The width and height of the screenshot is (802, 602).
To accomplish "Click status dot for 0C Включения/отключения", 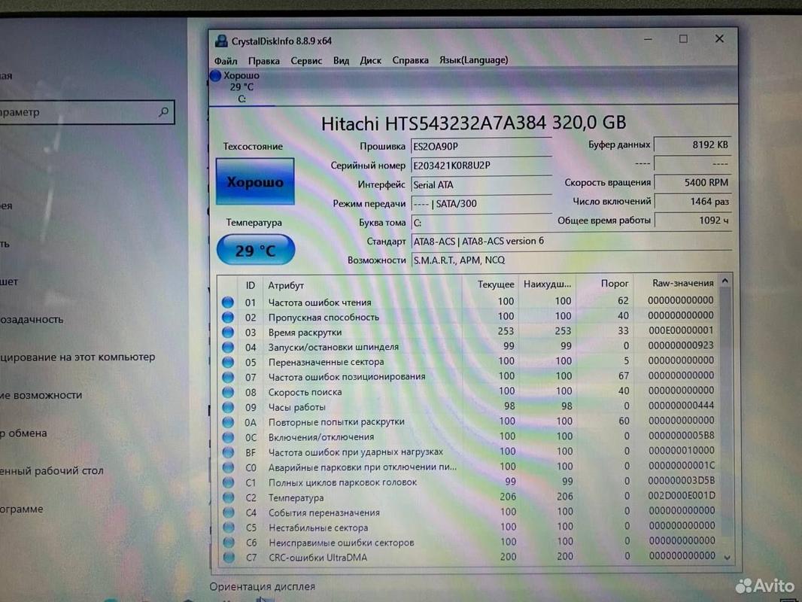I will [x=228, y=437].
